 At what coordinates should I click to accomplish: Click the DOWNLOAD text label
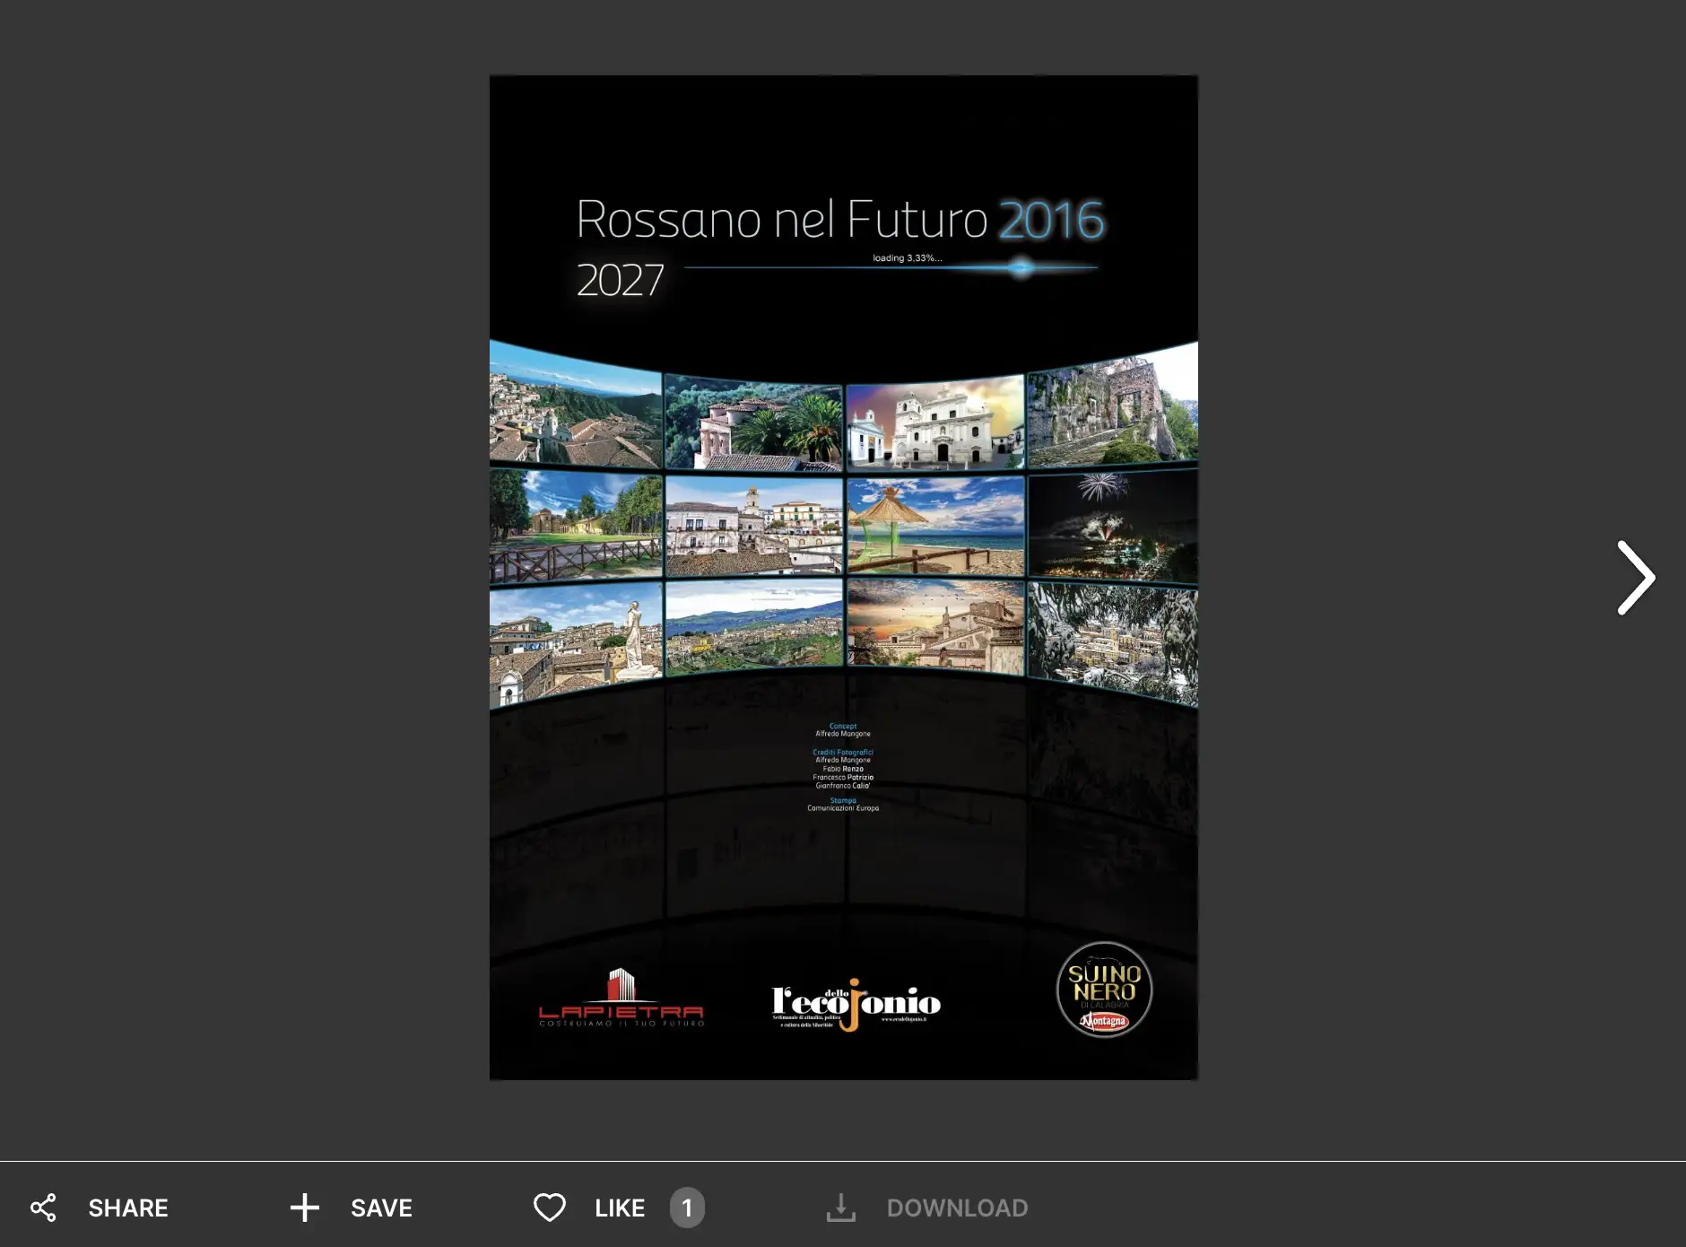pyautogui.click(x=957, y=1208)
